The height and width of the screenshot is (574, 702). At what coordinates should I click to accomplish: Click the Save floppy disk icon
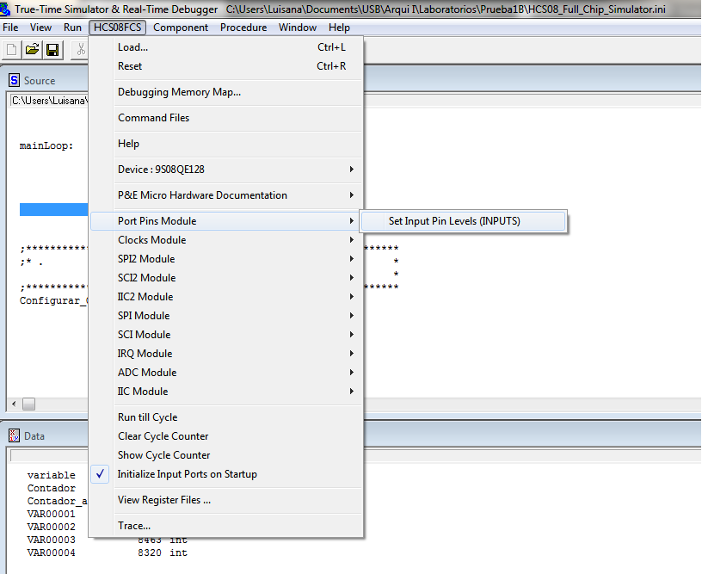click(52, 50)
